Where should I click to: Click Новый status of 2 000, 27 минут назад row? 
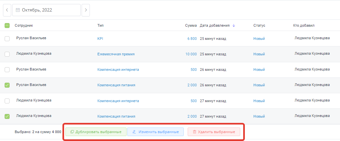259,116
